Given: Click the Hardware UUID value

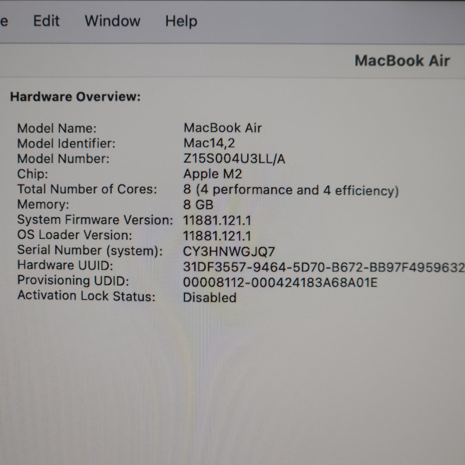Looking at the screenshot, I should 323,267.
